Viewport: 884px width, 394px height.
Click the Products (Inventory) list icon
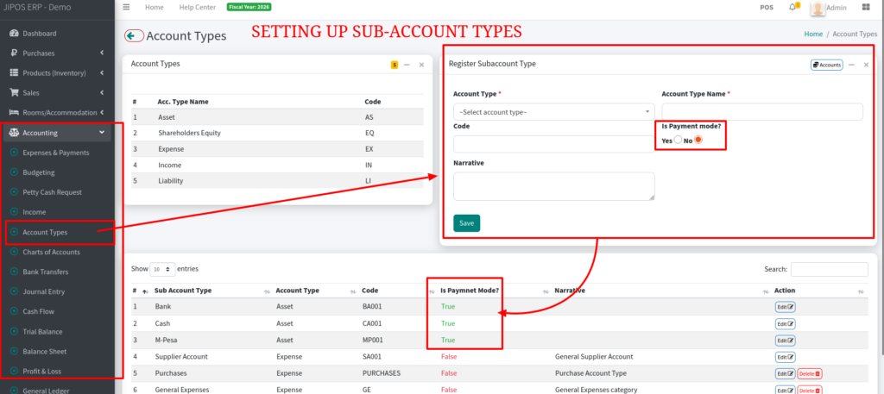click(14, 72)
